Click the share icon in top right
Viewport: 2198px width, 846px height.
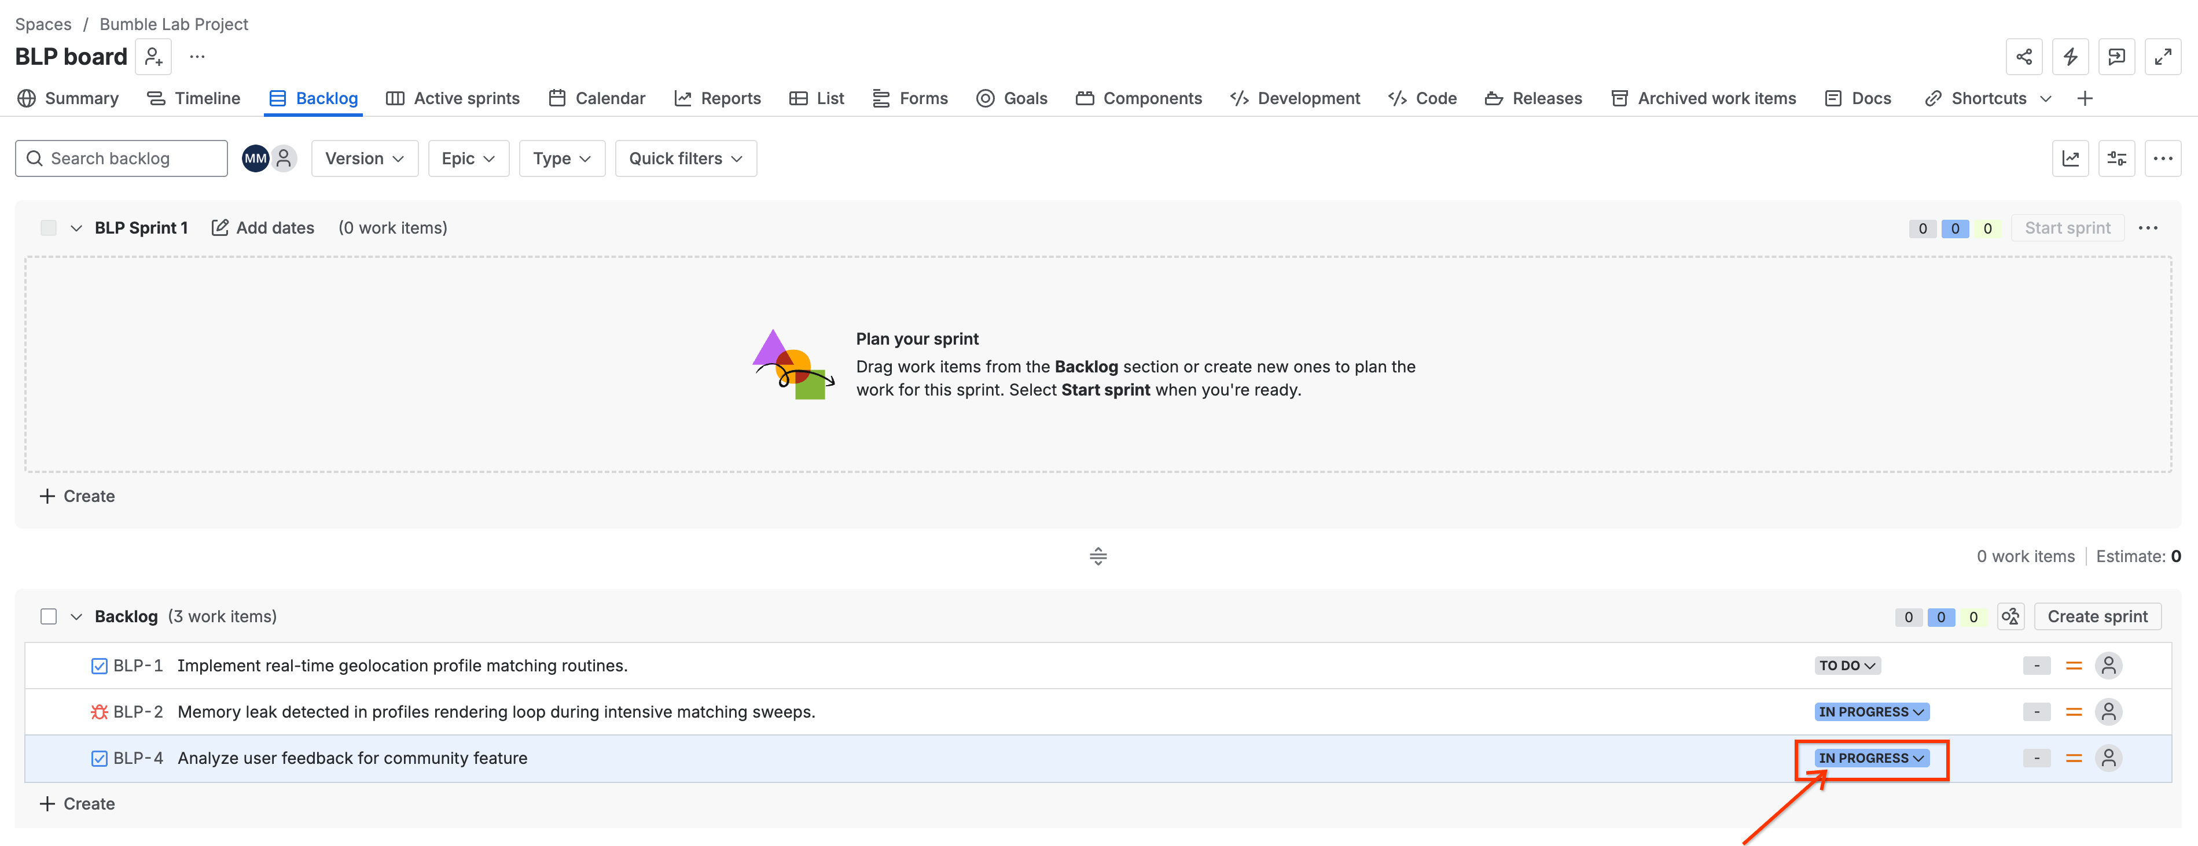click(2023, 57)
